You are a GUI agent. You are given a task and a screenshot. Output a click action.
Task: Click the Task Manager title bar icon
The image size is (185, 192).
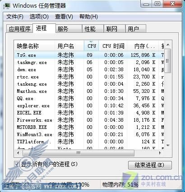pyautogui.click(x=7, y=5)
